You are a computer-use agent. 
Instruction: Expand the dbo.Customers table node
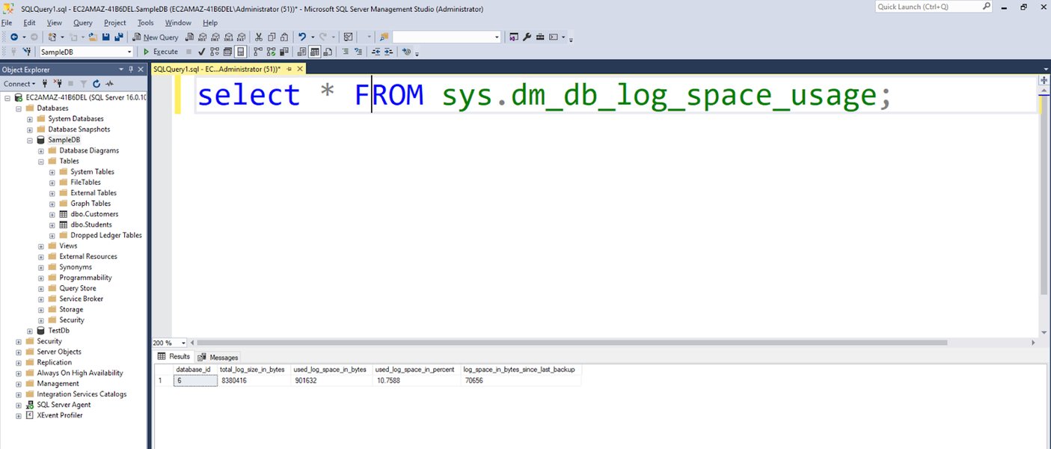(52, 214)
